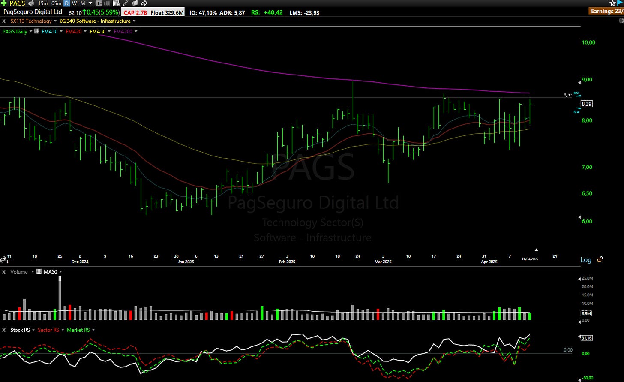Click the bar chart style icon
Image resolution: width=624 pixels, height=382 pixels.
tap(107, 3)
